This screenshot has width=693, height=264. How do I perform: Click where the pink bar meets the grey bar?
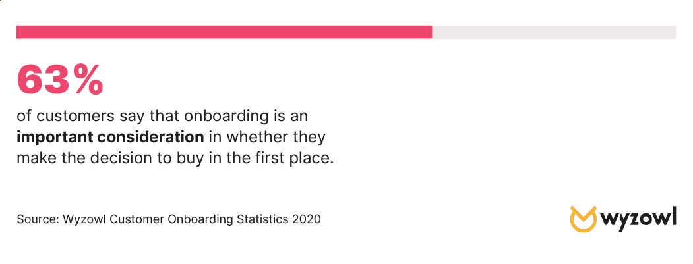point(433,32)
